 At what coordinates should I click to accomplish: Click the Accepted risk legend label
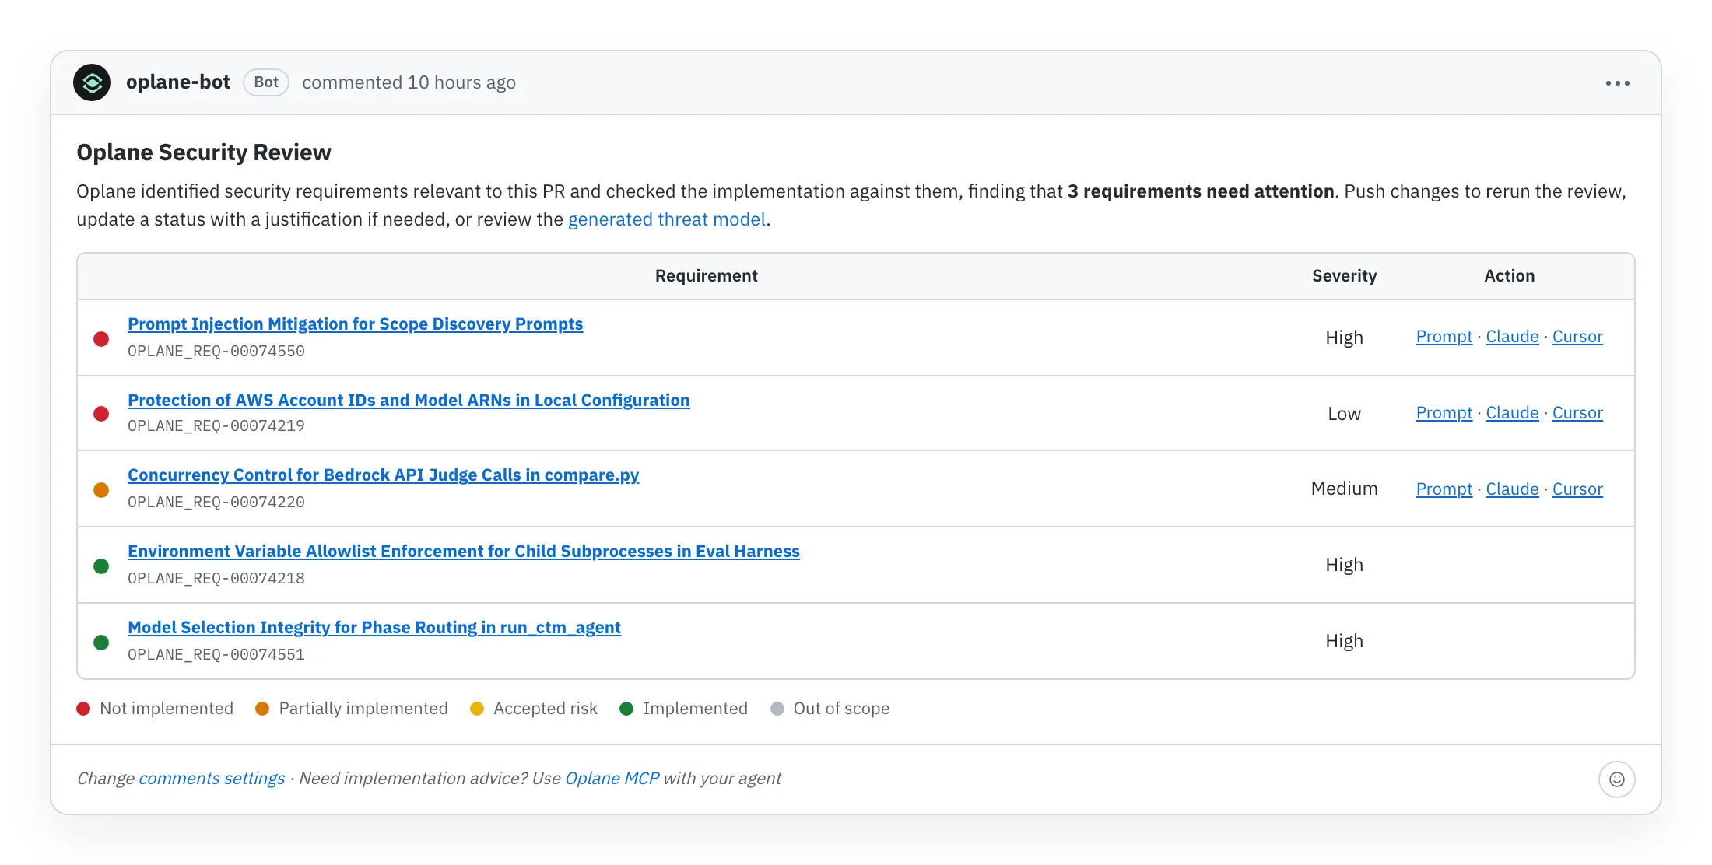pos(546,709)
